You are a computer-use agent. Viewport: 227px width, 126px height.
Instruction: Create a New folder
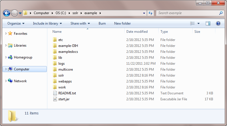tap(122, 23)
